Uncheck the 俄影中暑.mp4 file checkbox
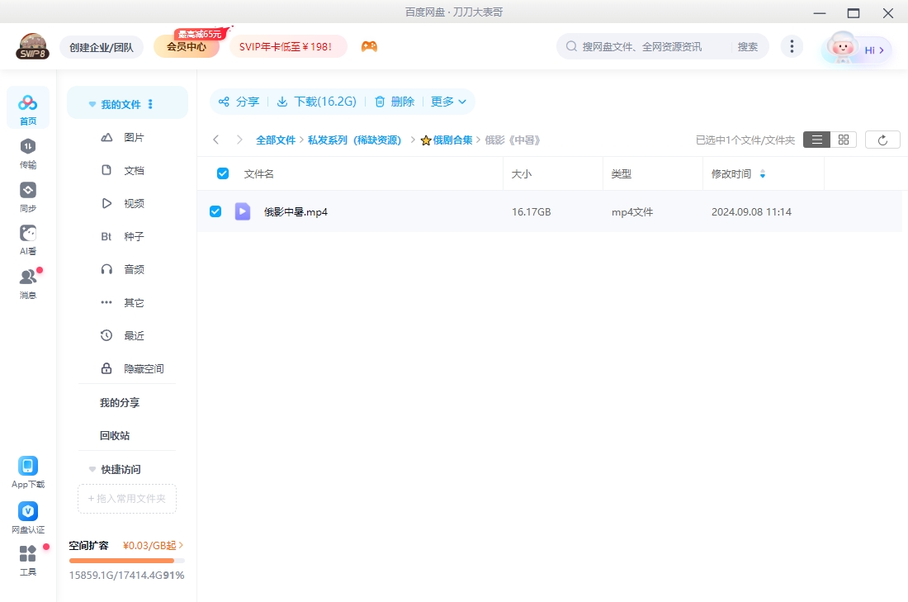Image resolution: width=908 pixels, height=602 pixels. (x=215, y=211)
